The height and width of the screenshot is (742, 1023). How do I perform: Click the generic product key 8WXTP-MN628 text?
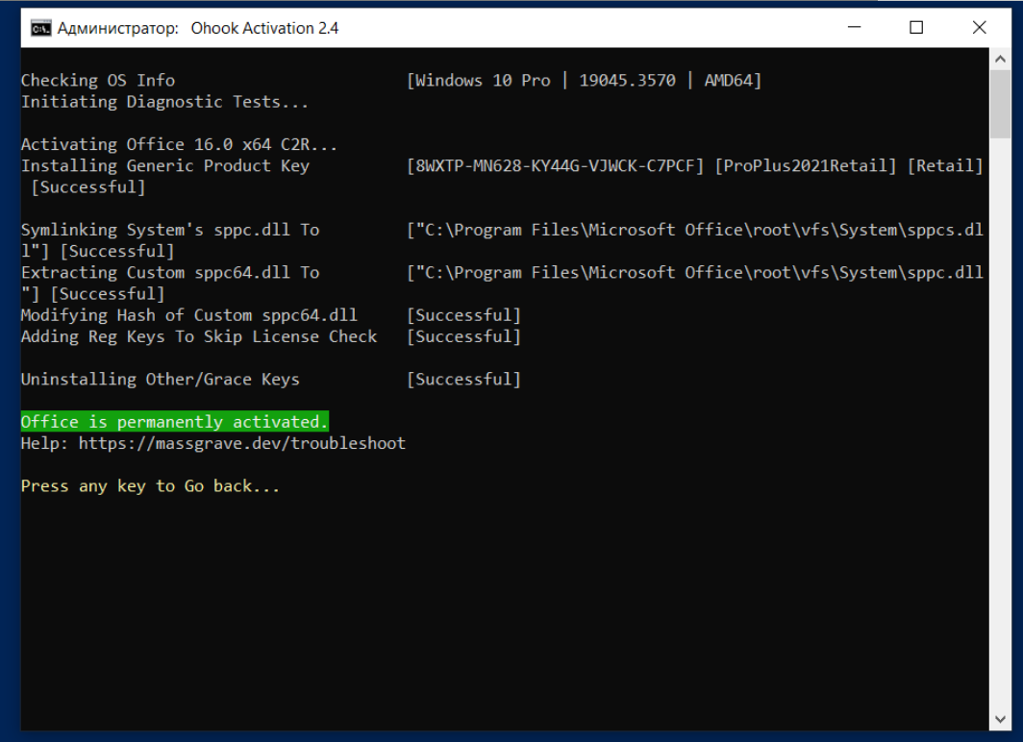556,166
